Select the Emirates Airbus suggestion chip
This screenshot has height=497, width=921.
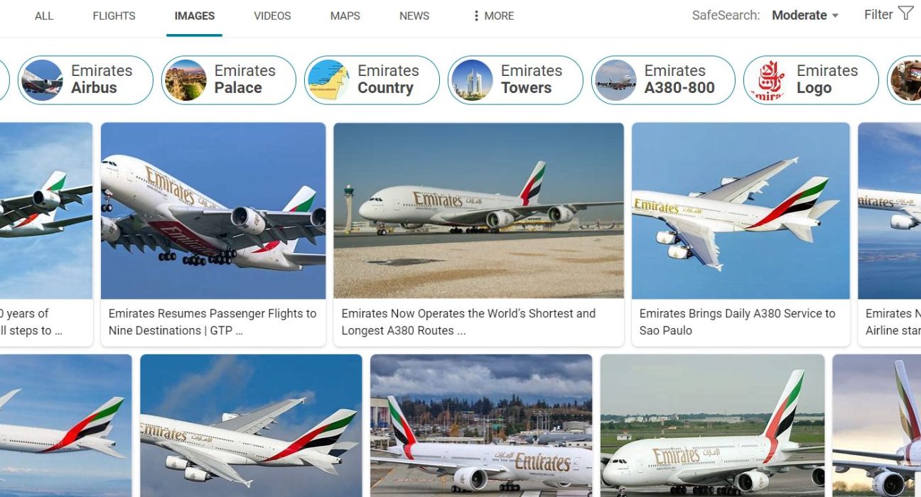[x=85, y=80]
